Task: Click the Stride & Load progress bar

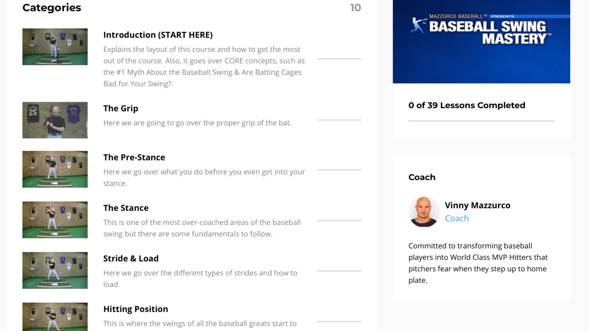Action: point(339,271)
